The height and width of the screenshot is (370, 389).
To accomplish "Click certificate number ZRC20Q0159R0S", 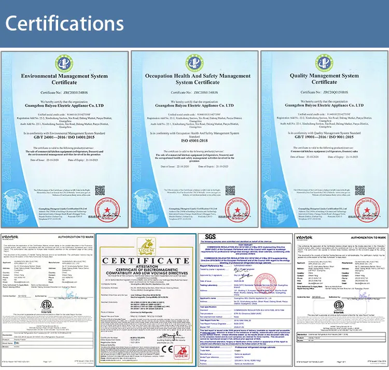I will point(336,92).
